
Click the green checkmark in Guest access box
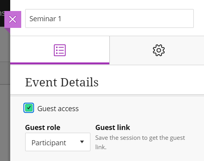29,108
